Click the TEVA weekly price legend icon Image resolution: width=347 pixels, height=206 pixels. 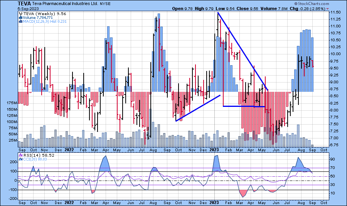20,13
